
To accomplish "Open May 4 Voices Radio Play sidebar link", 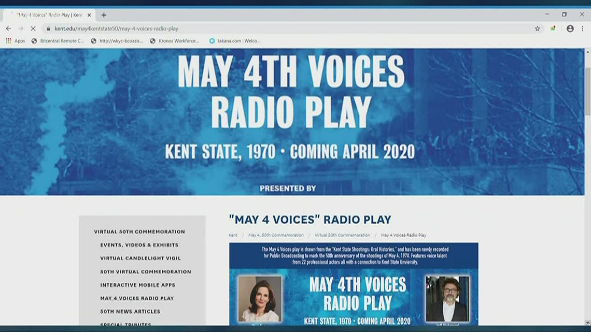I will (137, 298).
